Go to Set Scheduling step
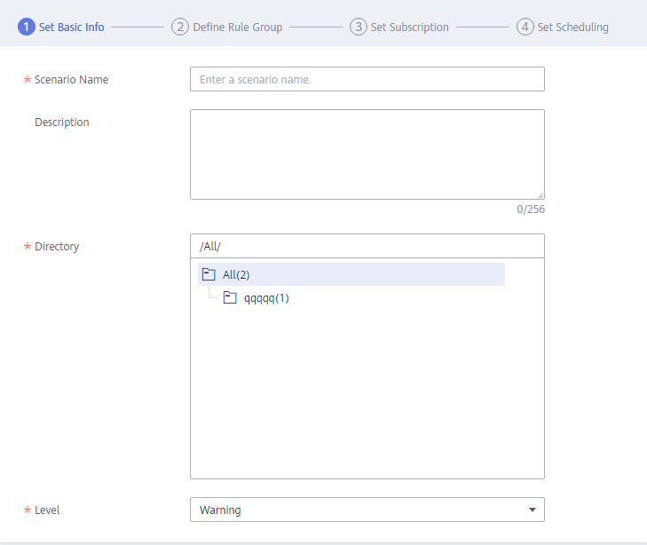The height and width of the screenshot is (545, 647). (x=572, y=28)
